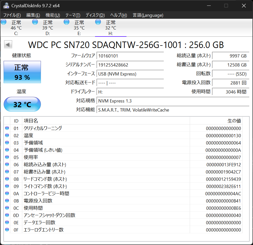Click the blue dot on エラーログエントリー数 row

click(7, 230)
